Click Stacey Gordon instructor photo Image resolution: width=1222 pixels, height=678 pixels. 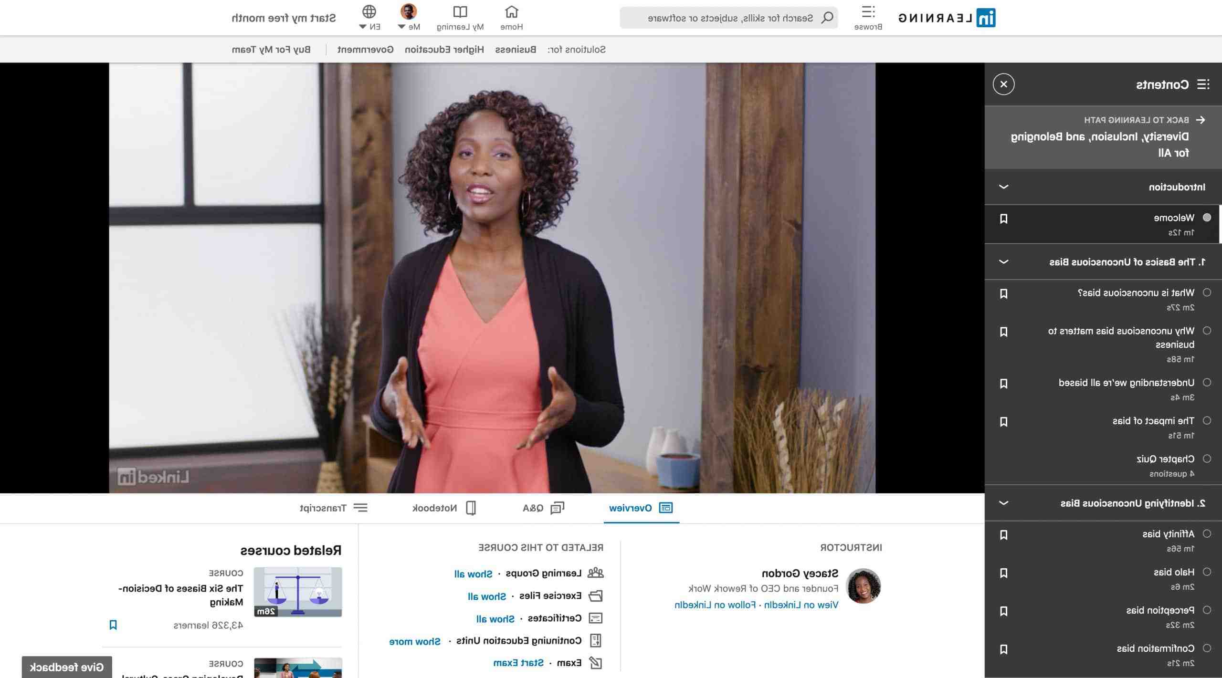point(864,586)
